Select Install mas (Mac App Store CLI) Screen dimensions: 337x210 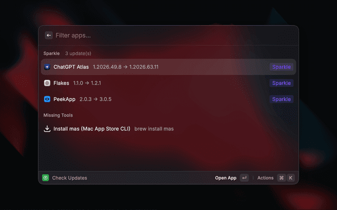point(168,129)
